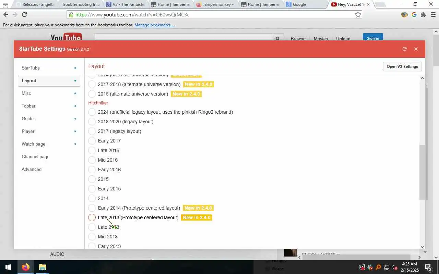Reload StarTube settings with refresh icon
This screenshot has height=274, width=439.
pos(405,49)
